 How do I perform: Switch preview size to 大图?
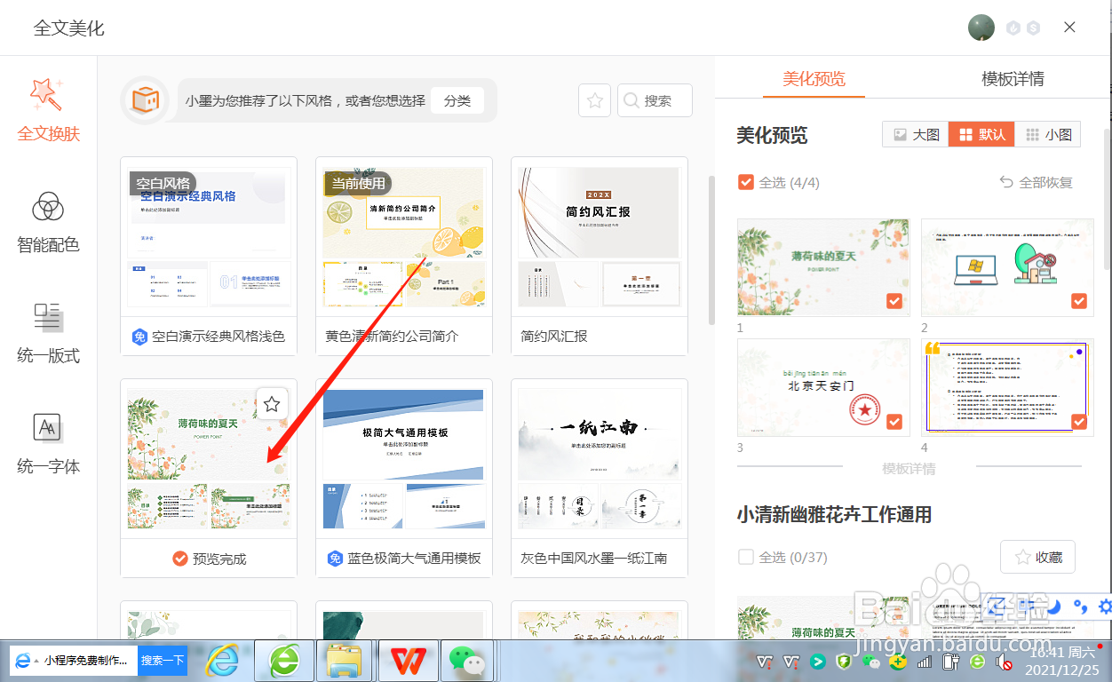click(x=916, y=135)
